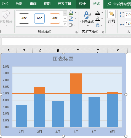Open the 排列 arrange menu
Viewport: 131px width, 138px height.
[111, 18]
